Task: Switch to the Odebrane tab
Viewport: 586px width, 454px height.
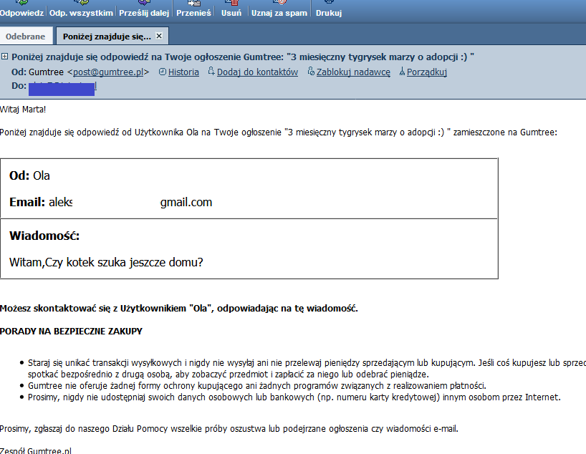Action: pos(25,37)
